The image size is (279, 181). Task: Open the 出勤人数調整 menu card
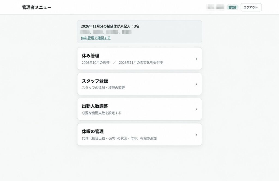(x=139, y=109)
